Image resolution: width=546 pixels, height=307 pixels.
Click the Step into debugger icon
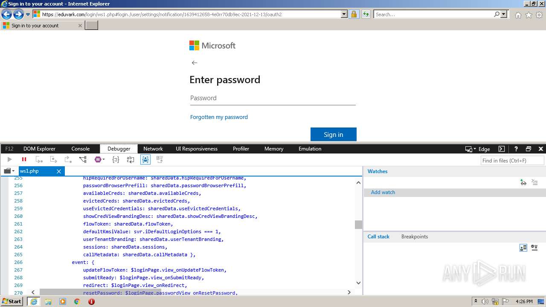point(39,159)
